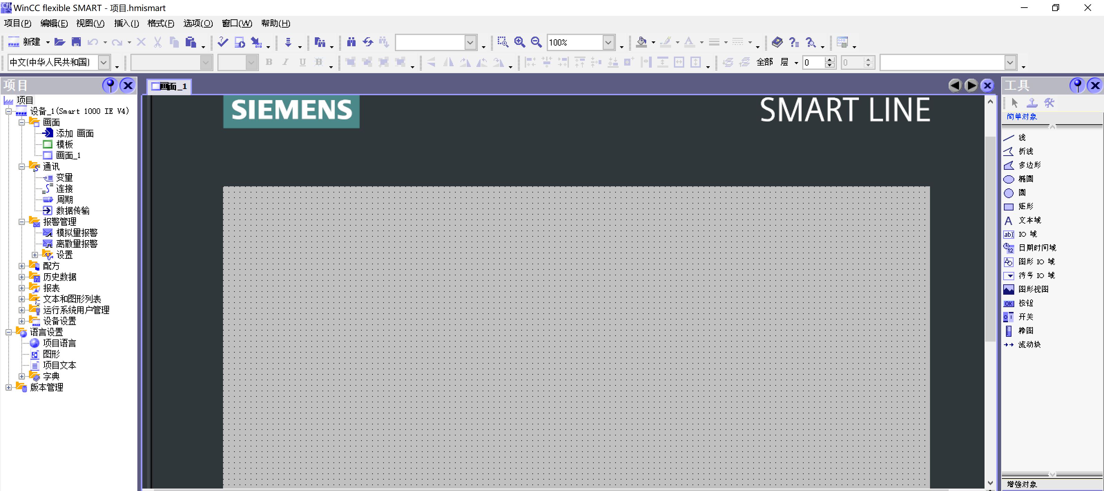Screen dimensions: 1104x491
Task: Click the Zoom in magnifier icon
Action: pyautogui.click(x=520, y=42)
